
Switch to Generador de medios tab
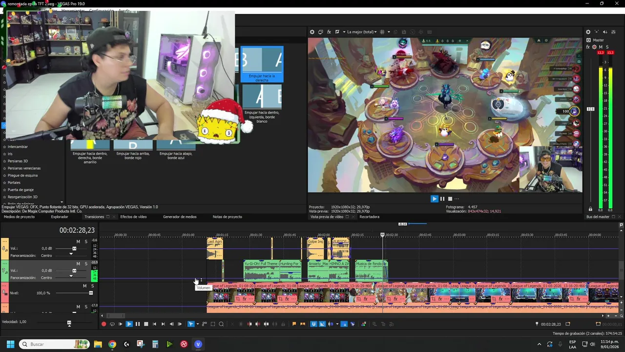point(180,217)
